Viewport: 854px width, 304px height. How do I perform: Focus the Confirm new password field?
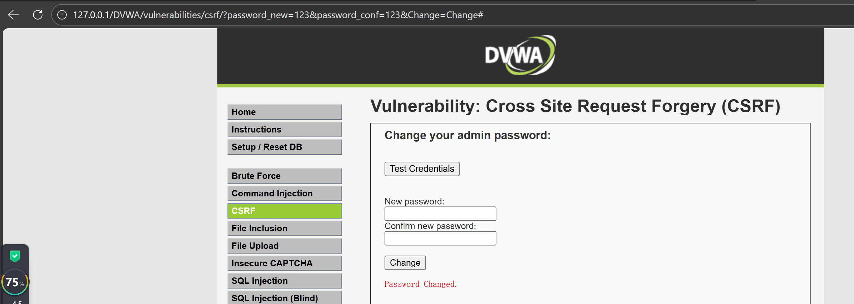click(x=440, y=238)
